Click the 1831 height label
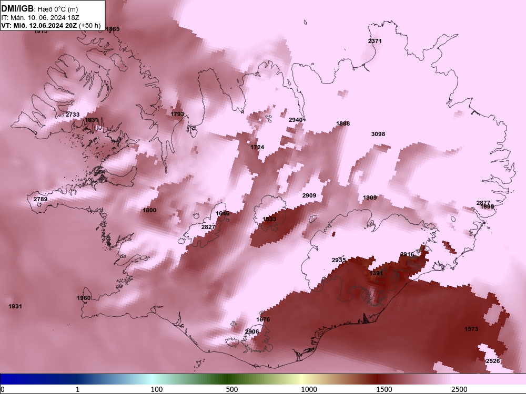The width and height of the screenshot is (526, 394). [x=92, y=120]
